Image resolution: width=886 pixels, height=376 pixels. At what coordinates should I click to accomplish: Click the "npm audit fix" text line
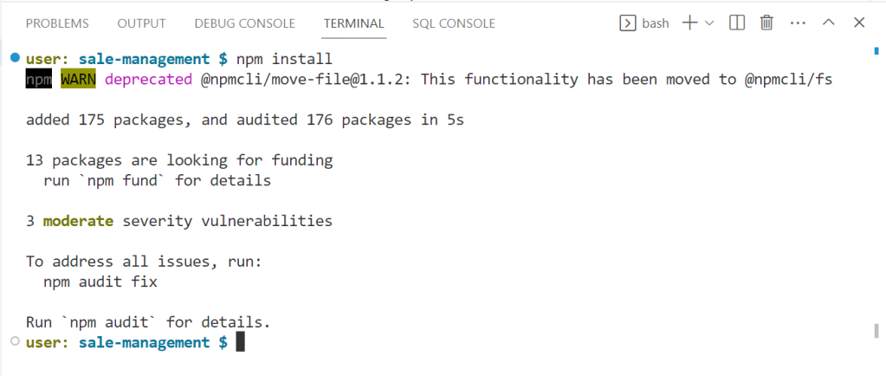click(100, 282)
